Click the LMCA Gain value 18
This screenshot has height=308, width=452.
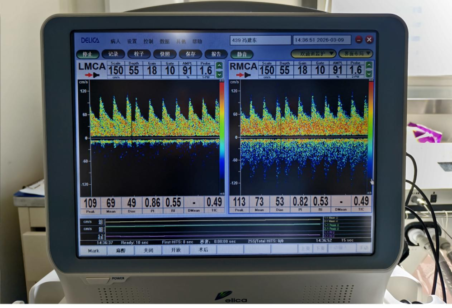[152, 70]
